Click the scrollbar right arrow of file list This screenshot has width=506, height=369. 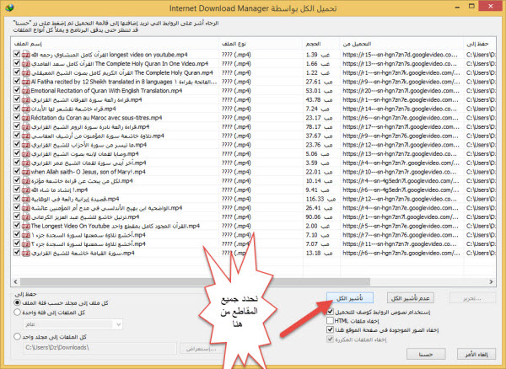click(492, 281)
